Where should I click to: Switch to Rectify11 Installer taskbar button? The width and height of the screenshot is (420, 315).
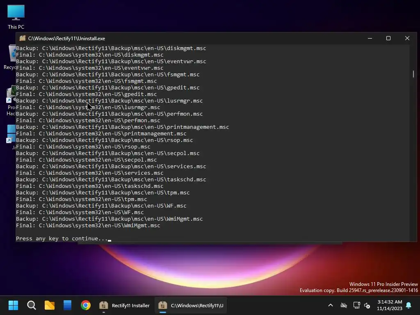124,305
